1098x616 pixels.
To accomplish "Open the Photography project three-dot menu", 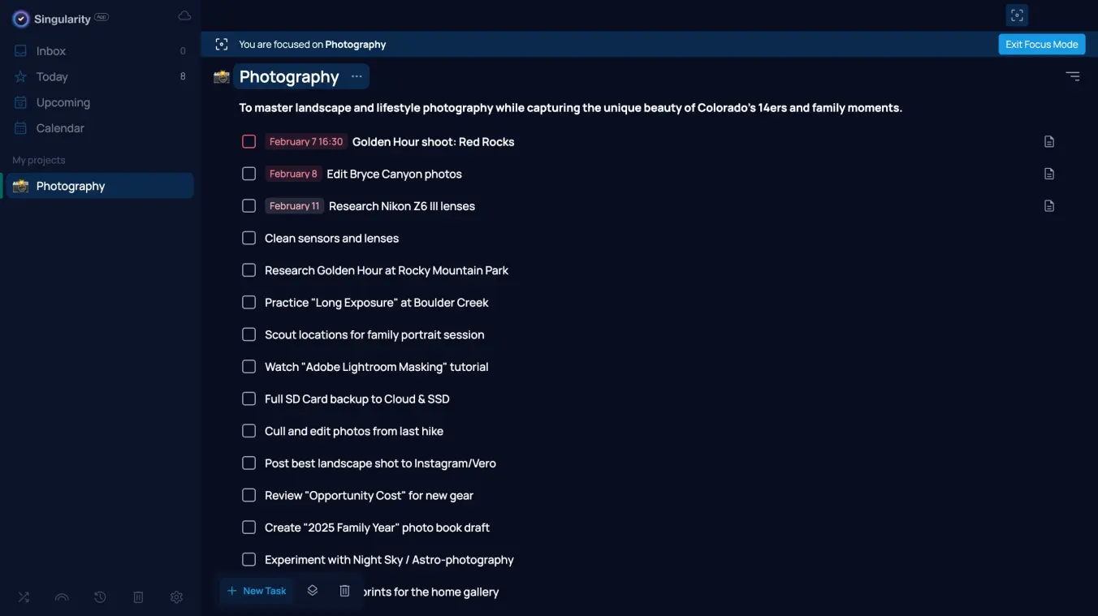I will [357, 76].
